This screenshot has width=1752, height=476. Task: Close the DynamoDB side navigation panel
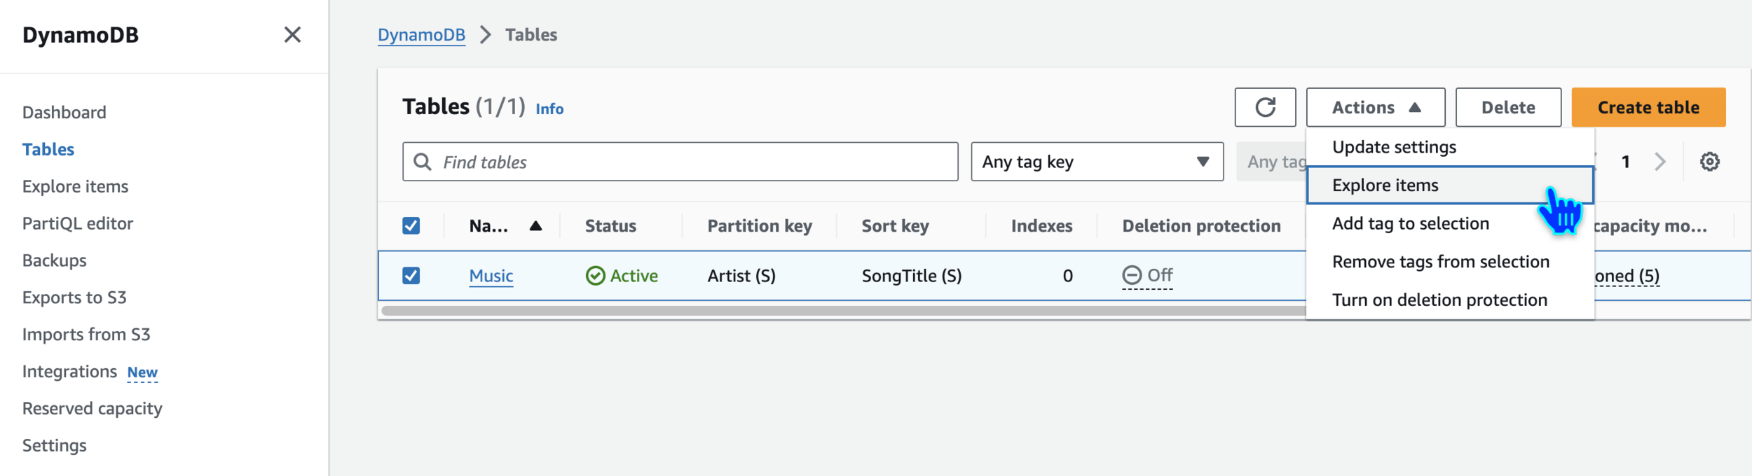(292, 35)
